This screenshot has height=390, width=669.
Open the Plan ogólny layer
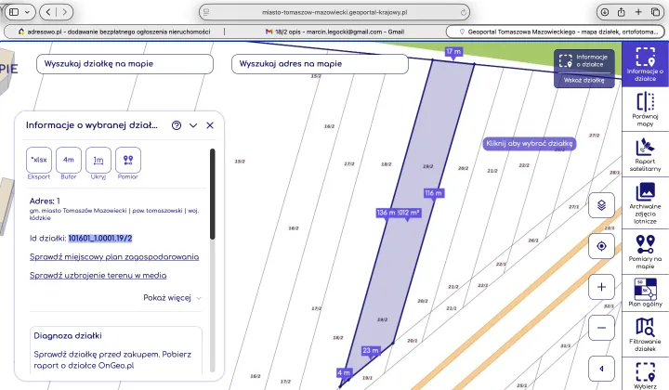click(645, 292)
